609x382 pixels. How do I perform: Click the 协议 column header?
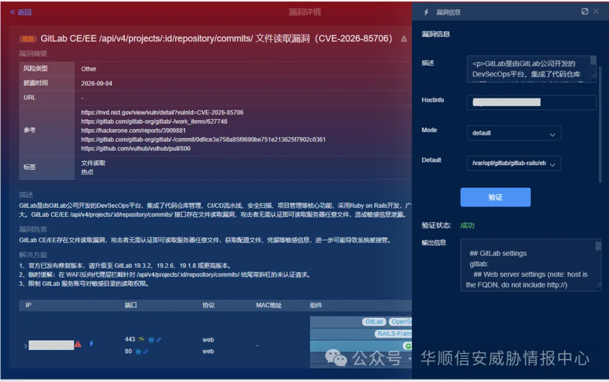pyautogui.click(x=209, y=305)
